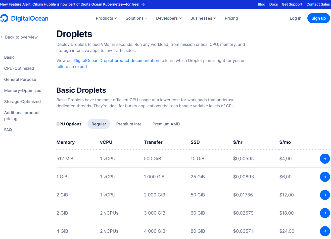Click the 60 GiB SSD cell
This screenshot has height=239, width=331.
point(198,213)
